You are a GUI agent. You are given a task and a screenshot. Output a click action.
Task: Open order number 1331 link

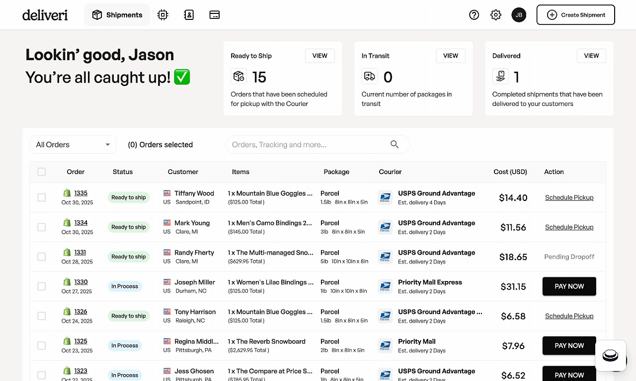tap(80, 252)
